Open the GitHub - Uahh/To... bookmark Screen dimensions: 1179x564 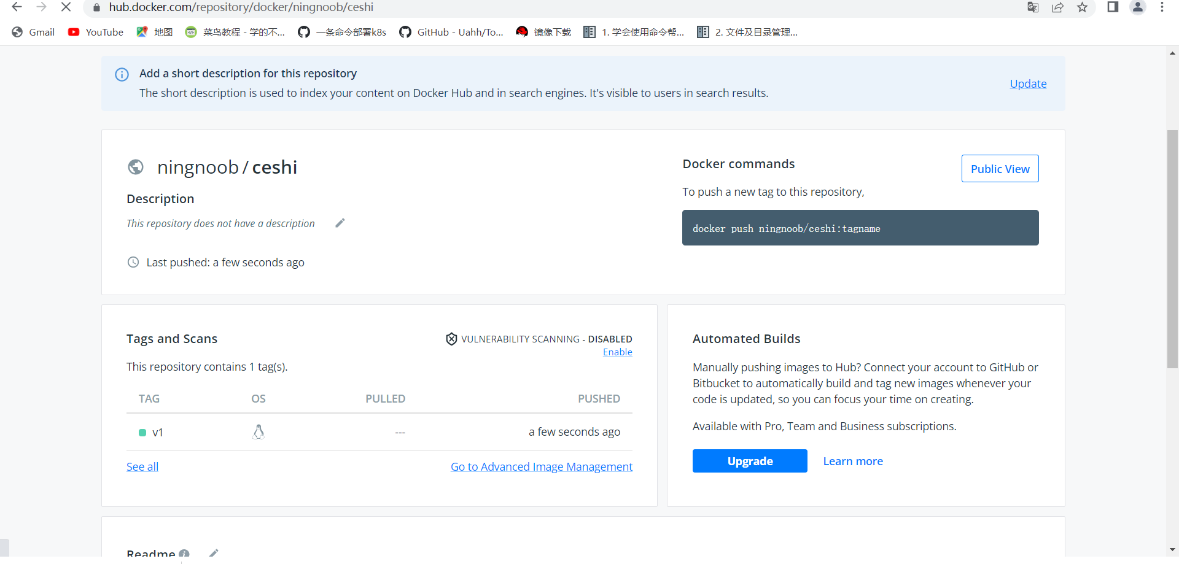coord(451,32)
